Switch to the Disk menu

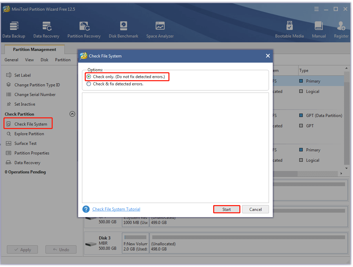pyautogui.click(x=44, y=60)
